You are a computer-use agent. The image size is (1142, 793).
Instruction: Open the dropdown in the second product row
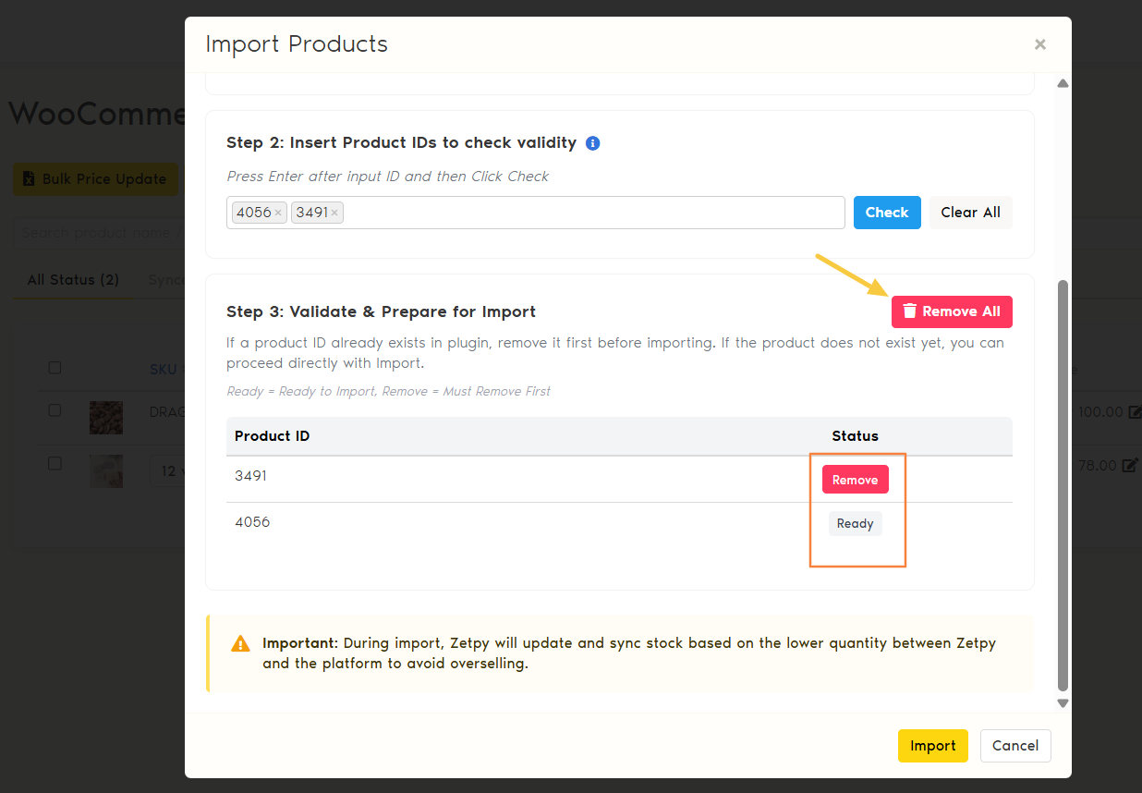pyautogui.click(x=167, y=471)
